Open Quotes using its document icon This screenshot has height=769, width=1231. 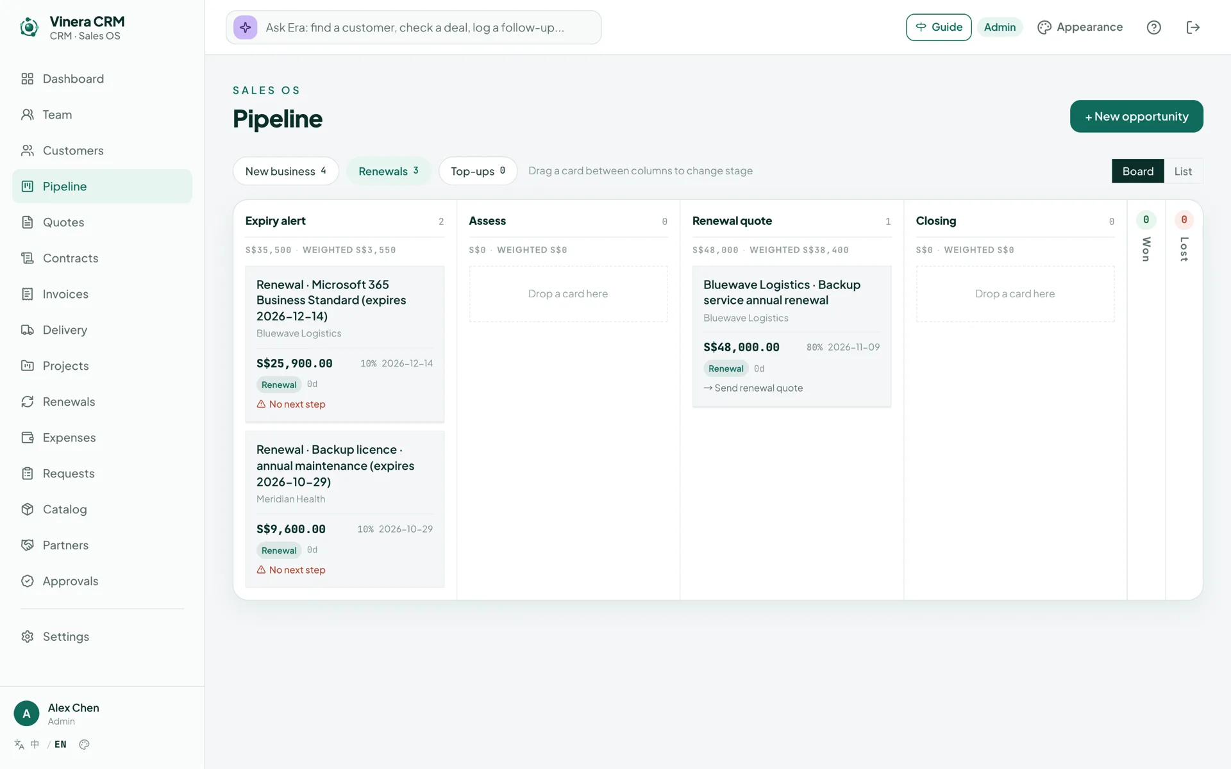[x=27, y=222]
